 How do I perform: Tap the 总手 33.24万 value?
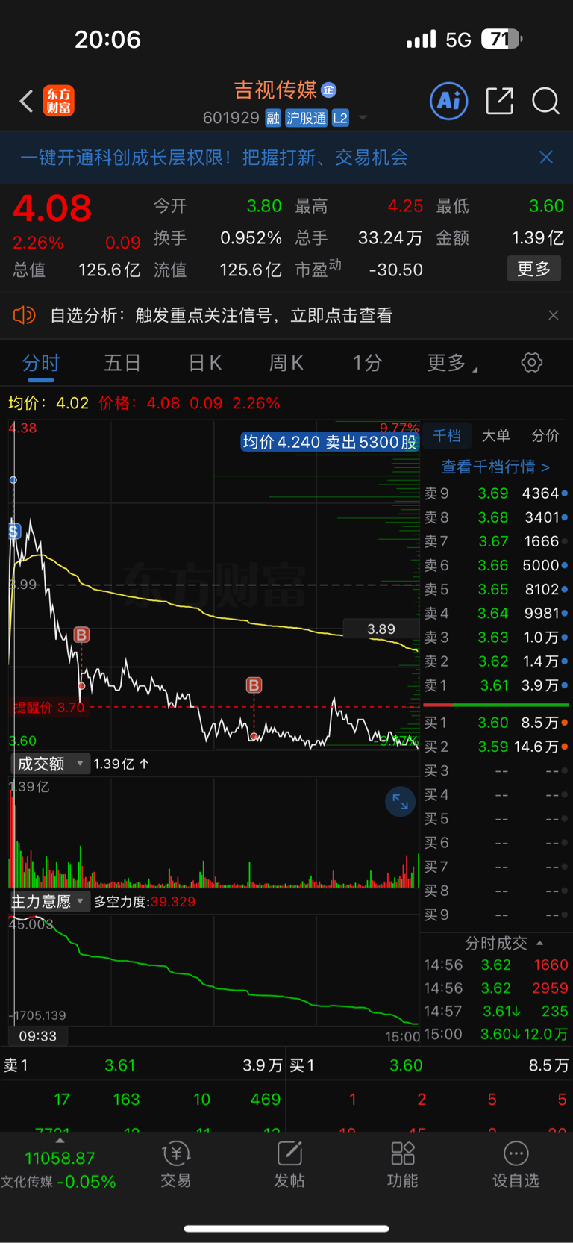[390, 238]
